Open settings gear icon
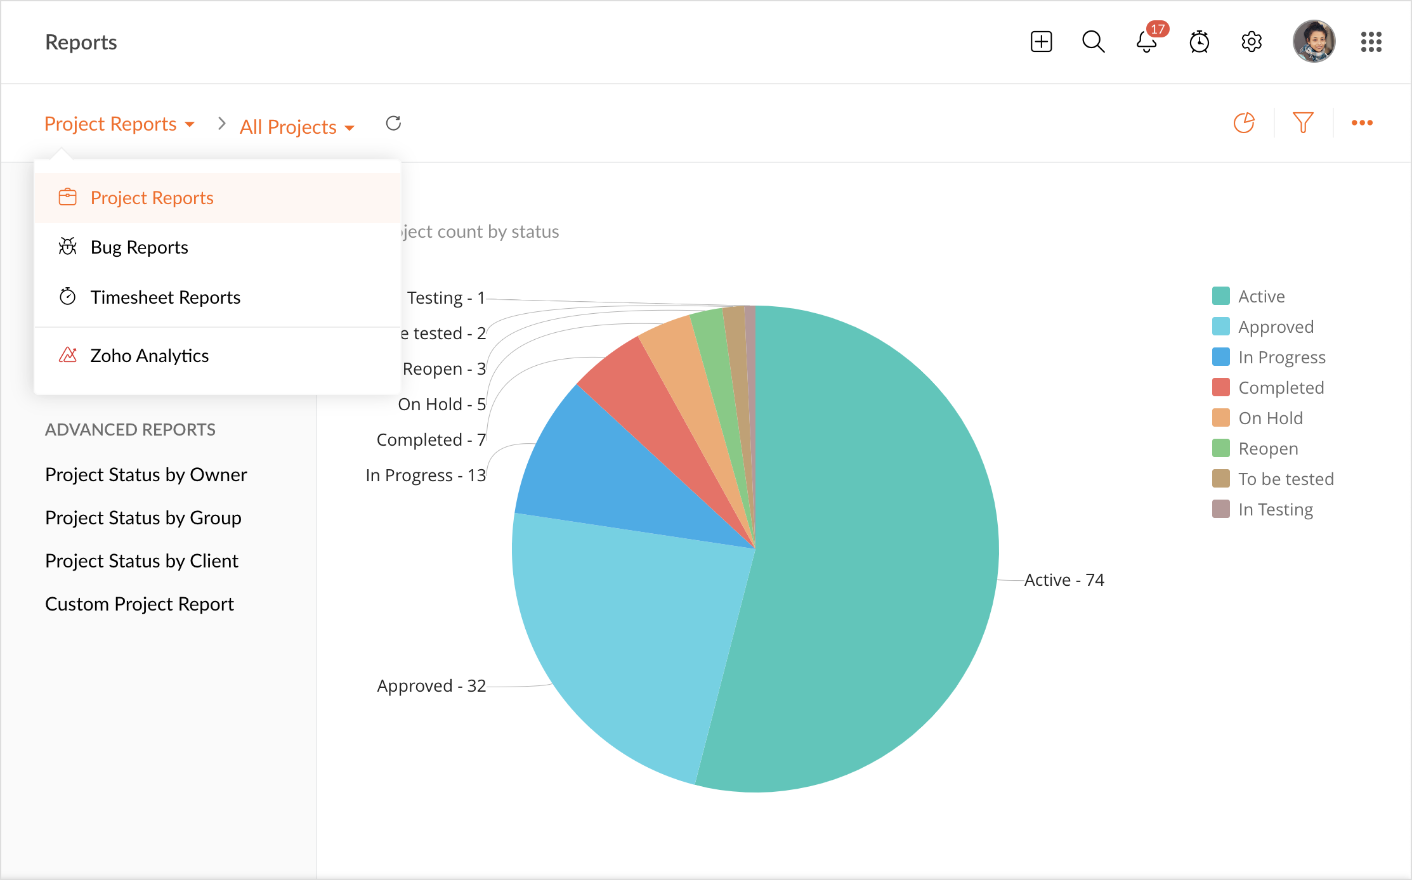 1252,42
